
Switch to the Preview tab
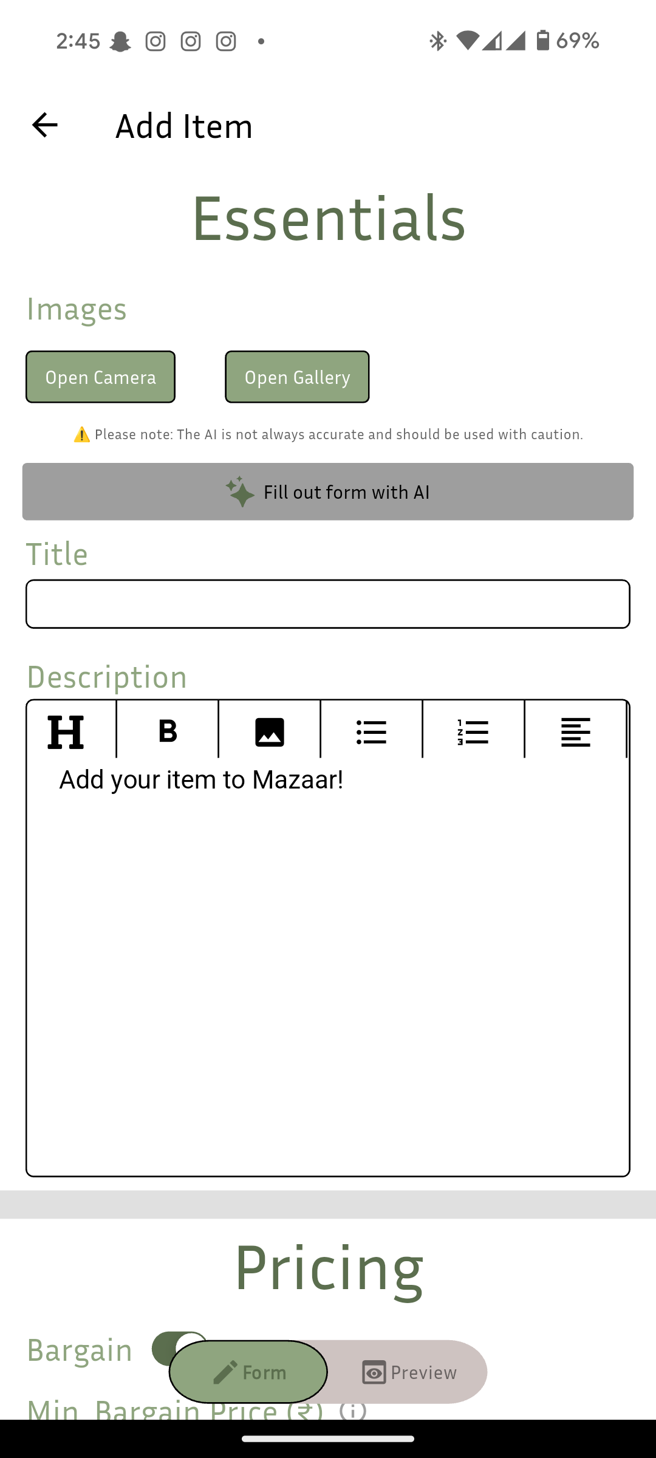click(x=409, y=1372)
